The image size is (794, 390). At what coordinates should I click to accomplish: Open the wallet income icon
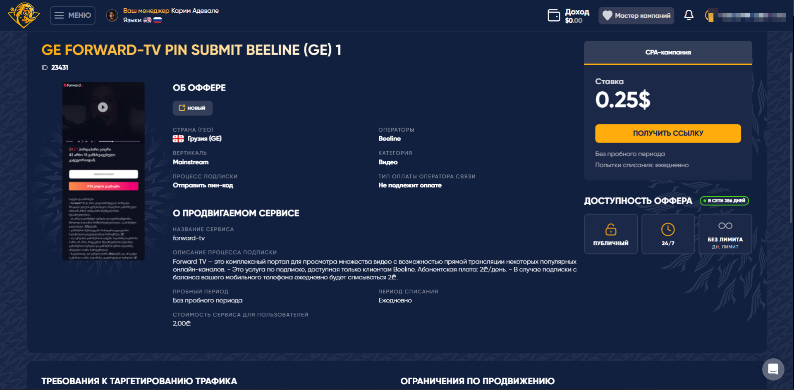554,16
